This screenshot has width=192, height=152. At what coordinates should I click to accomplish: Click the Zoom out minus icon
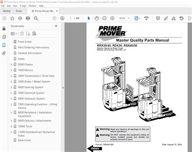point(105,18)
